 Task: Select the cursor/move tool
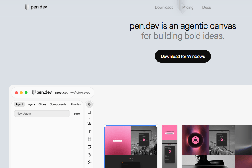tap(89, 105)
